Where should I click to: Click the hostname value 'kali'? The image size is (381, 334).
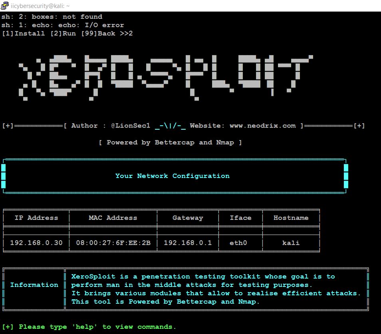click(291, 243)
